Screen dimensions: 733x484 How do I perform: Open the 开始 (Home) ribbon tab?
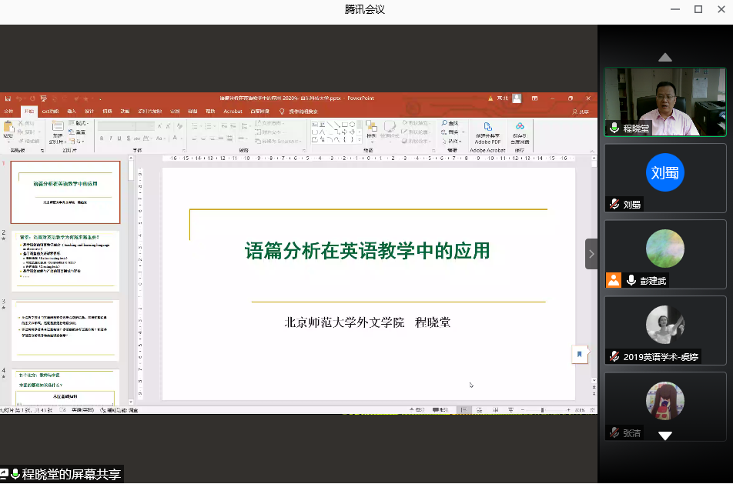(x=29, y=111)
